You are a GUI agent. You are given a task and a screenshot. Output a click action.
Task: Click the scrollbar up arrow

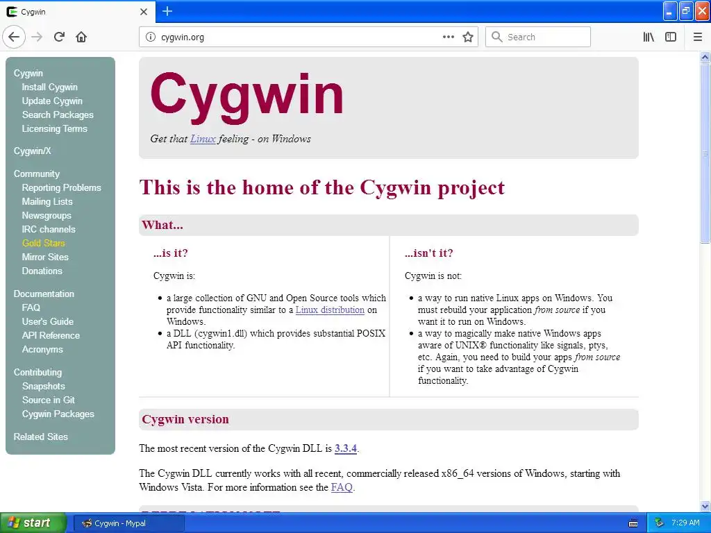(x=705, y=57)
